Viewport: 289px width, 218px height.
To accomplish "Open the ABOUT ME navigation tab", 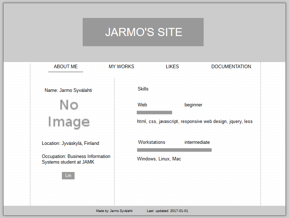I will [x=66, y=66].
